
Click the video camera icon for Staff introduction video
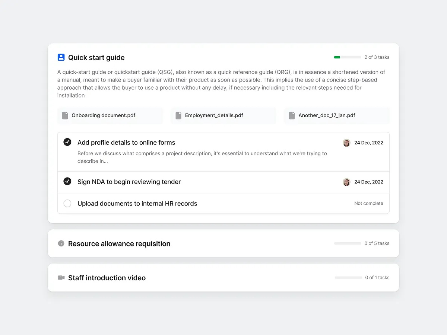point(61,277)
